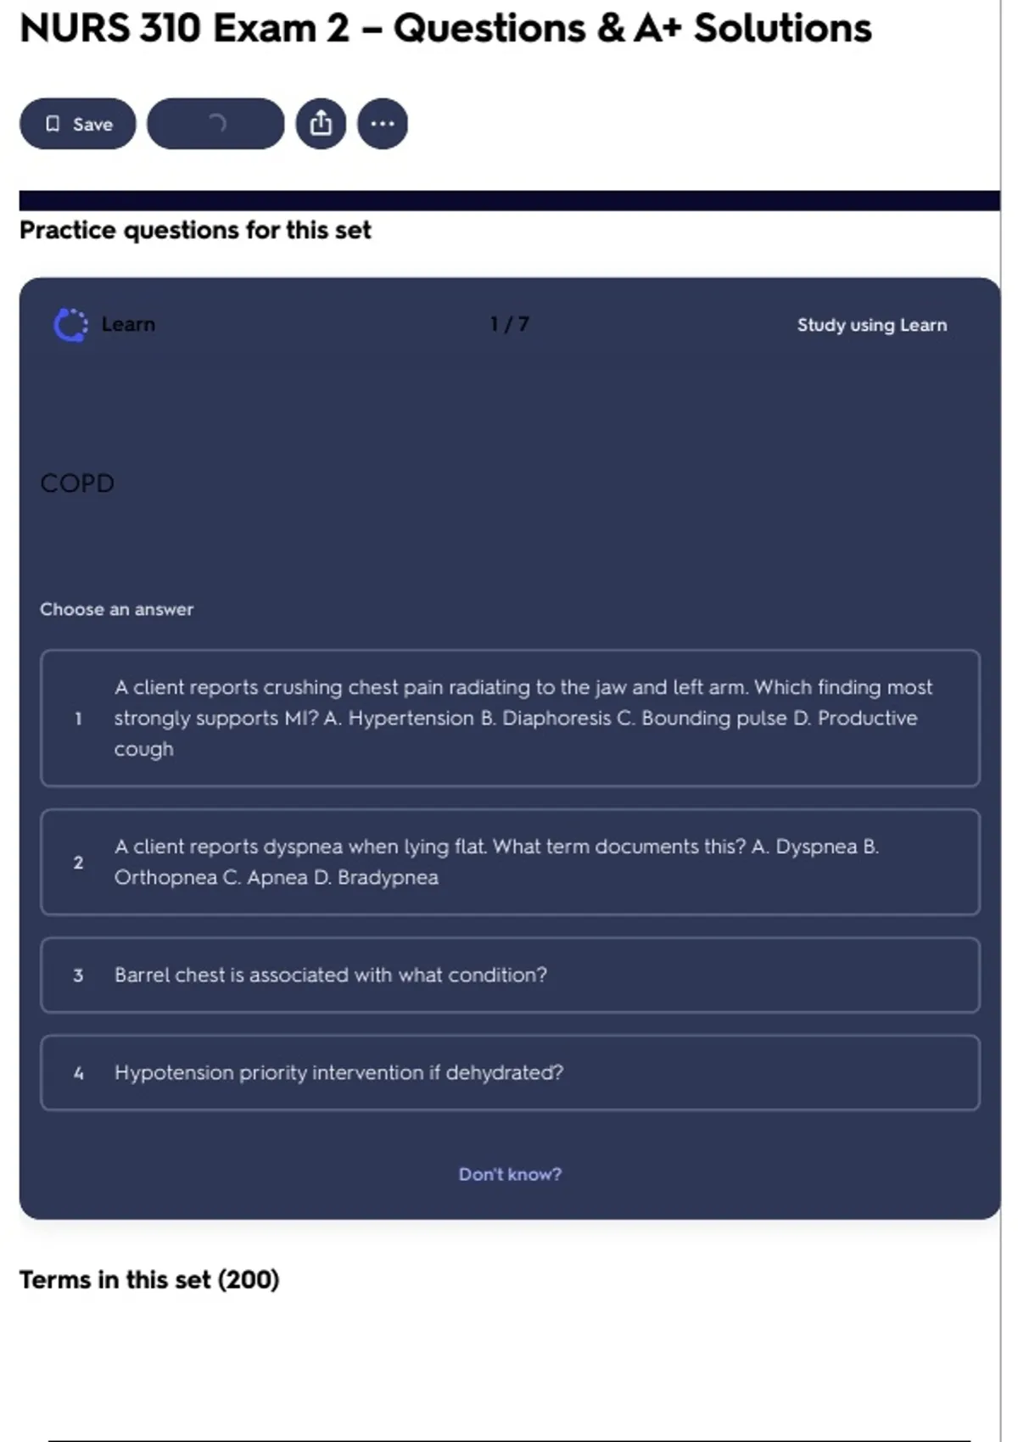Click the Save bookmark button
Screen dimensions: 1018x1442
pos(78,124)
